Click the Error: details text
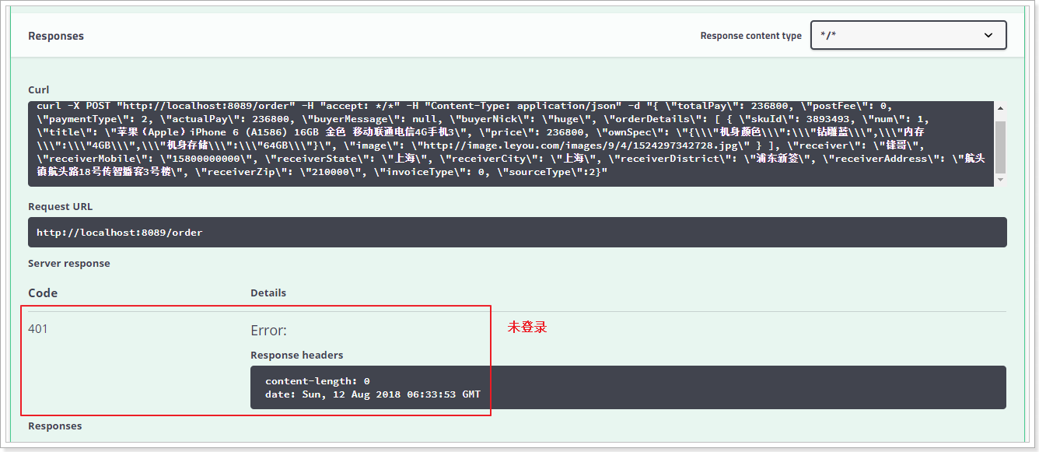Viewport: 1039px width, 452px height. coord(268,331)
